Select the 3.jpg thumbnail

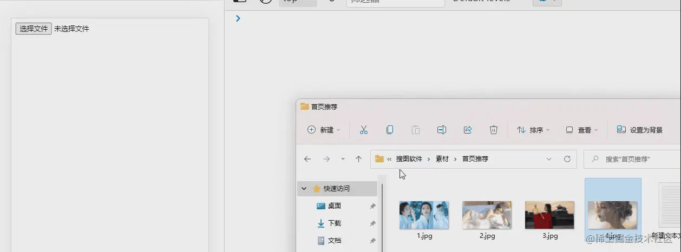tap(549, 215)
